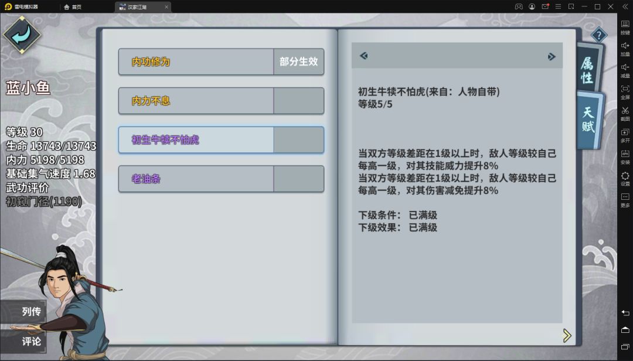The width and height of the screenshot is (633, 361).
Task: Click the back arrow diamond icon
Action: (x=22, y=35)
